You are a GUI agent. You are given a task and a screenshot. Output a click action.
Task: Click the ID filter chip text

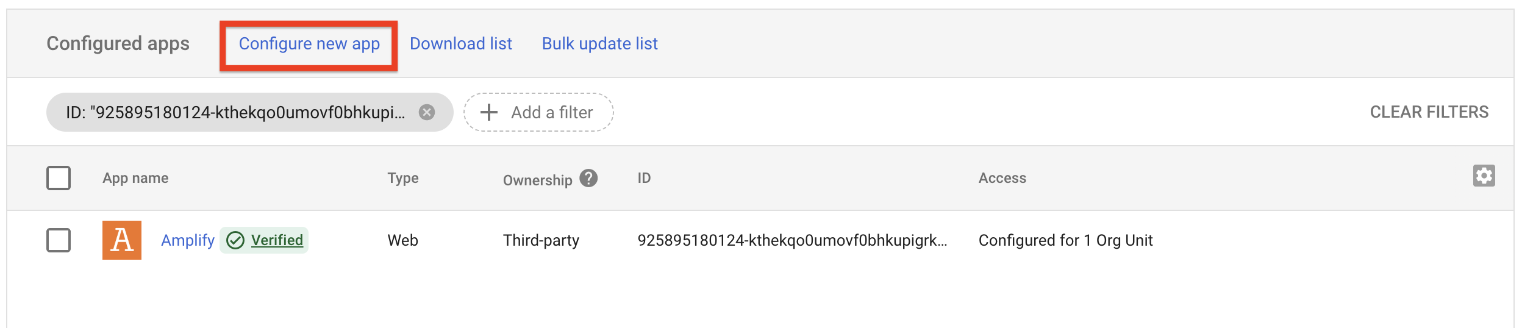[x=235, y=112]
